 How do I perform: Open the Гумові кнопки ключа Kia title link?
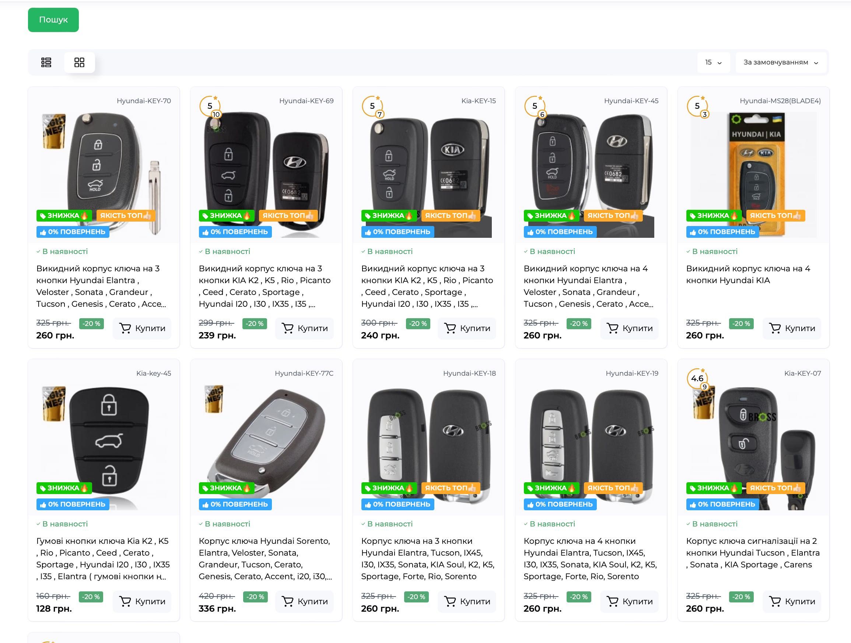pos(103,559)
